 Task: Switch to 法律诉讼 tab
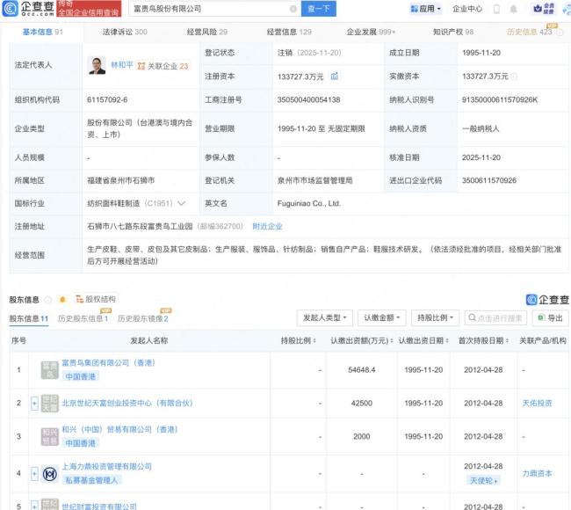tap(125, 32)
